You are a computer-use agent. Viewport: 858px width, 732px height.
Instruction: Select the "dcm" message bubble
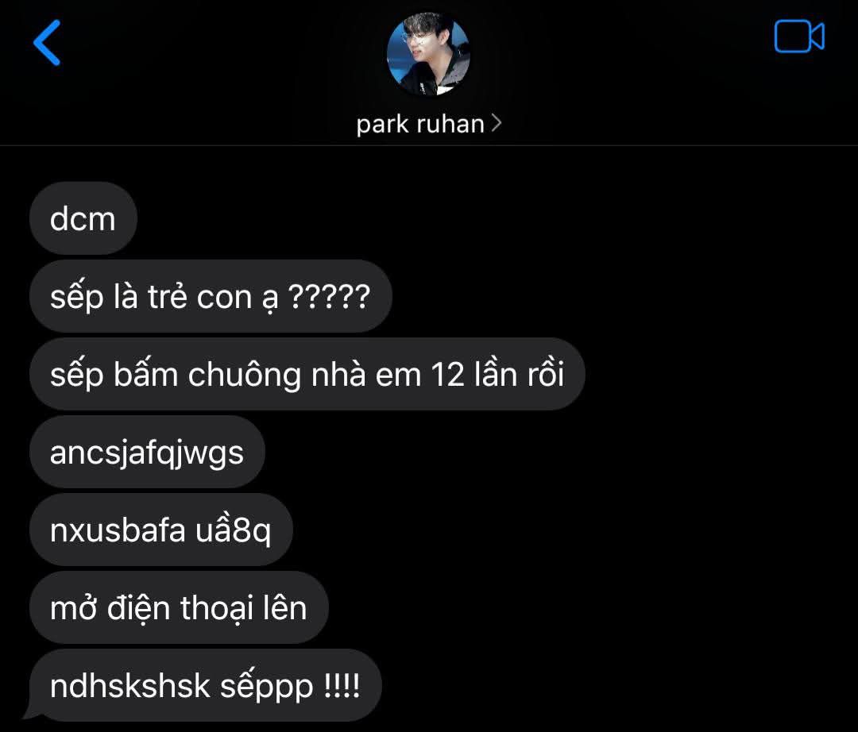(x=83, y=218)
